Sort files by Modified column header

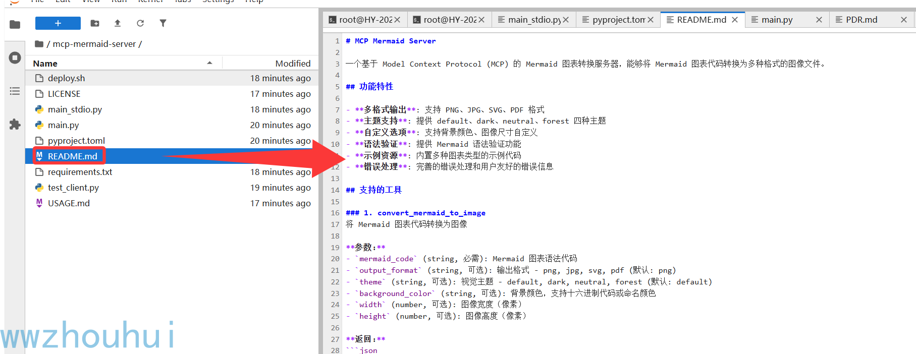(270, 64)
